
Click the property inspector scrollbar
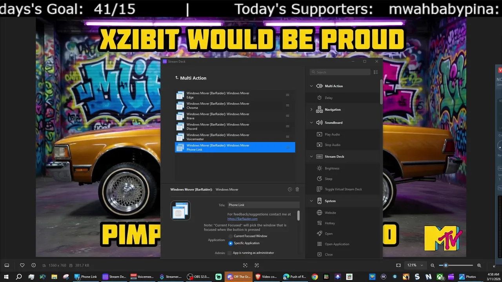[x=298, y=215]
